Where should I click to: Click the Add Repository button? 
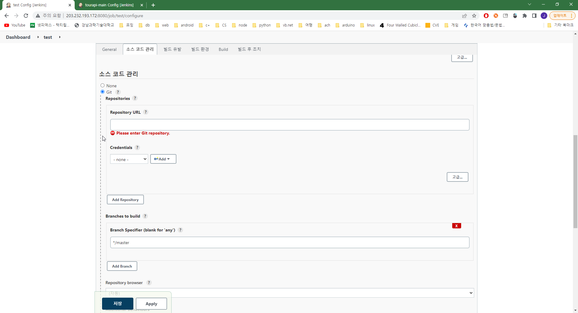pyautogui.click(x=125, y=199)
